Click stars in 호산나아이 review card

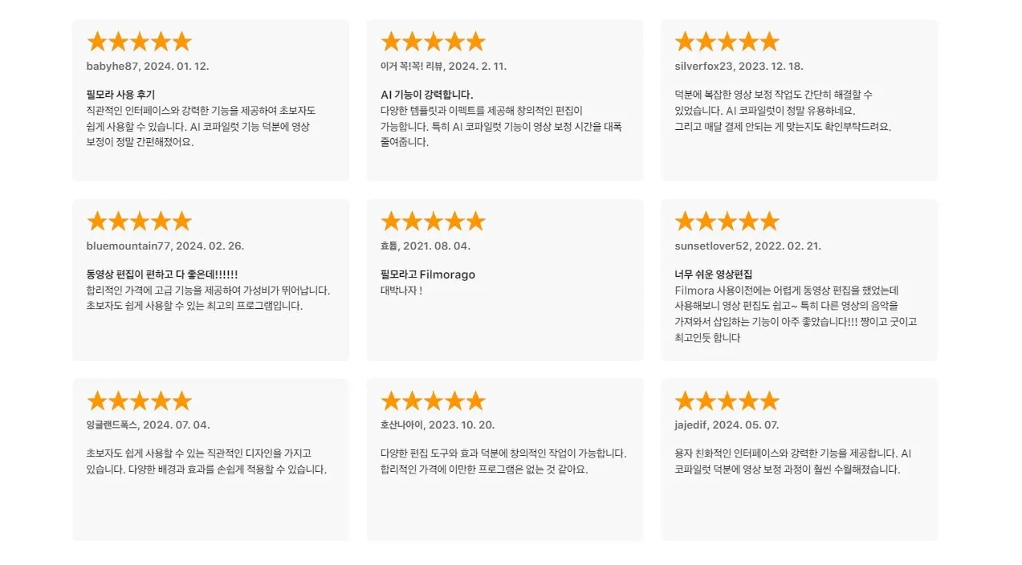pyautogui.click(x=434, y=401)
